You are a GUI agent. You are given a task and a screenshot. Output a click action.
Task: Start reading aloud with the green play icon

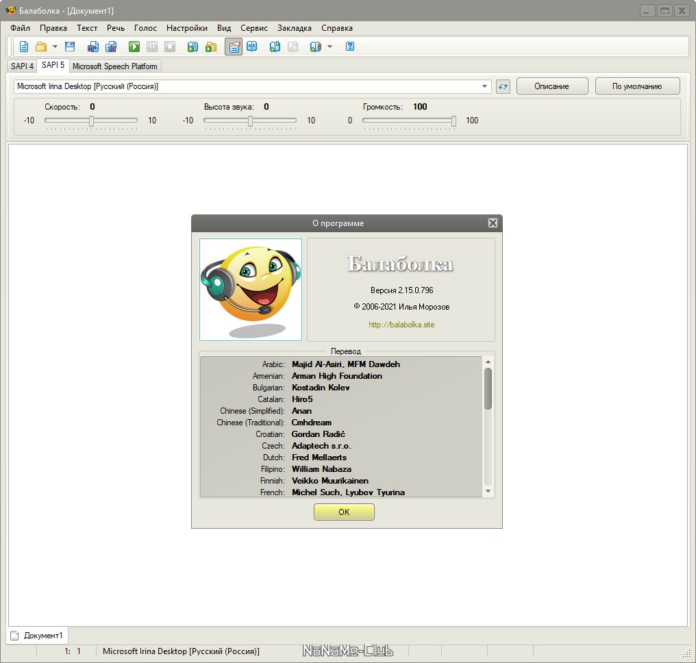(x=134, y=47)
